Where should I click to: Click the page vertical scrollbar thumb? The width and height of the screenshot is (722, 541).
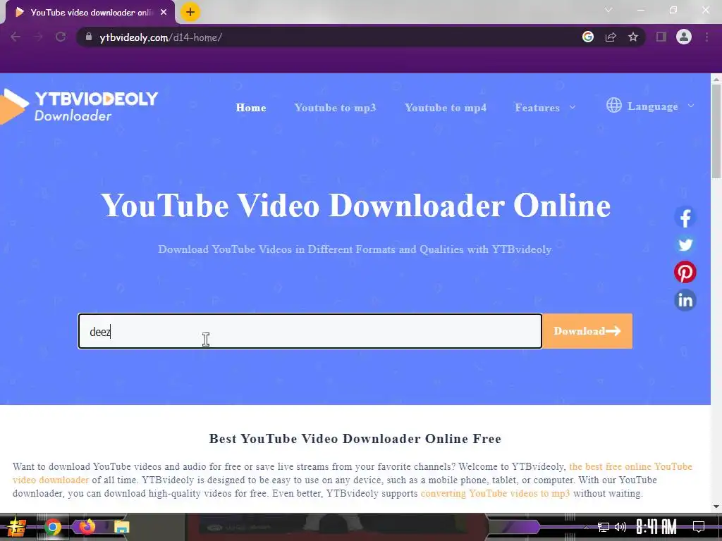coord(716,131)
